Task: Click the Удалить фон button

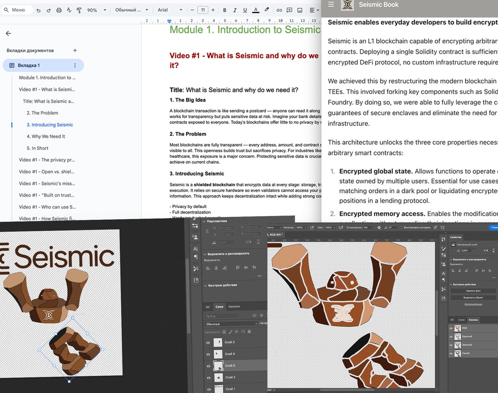Action: (474, 291)
